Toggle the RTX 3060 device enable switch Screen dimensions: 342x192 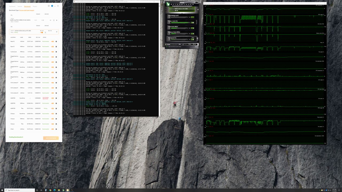tap(42, 33)
